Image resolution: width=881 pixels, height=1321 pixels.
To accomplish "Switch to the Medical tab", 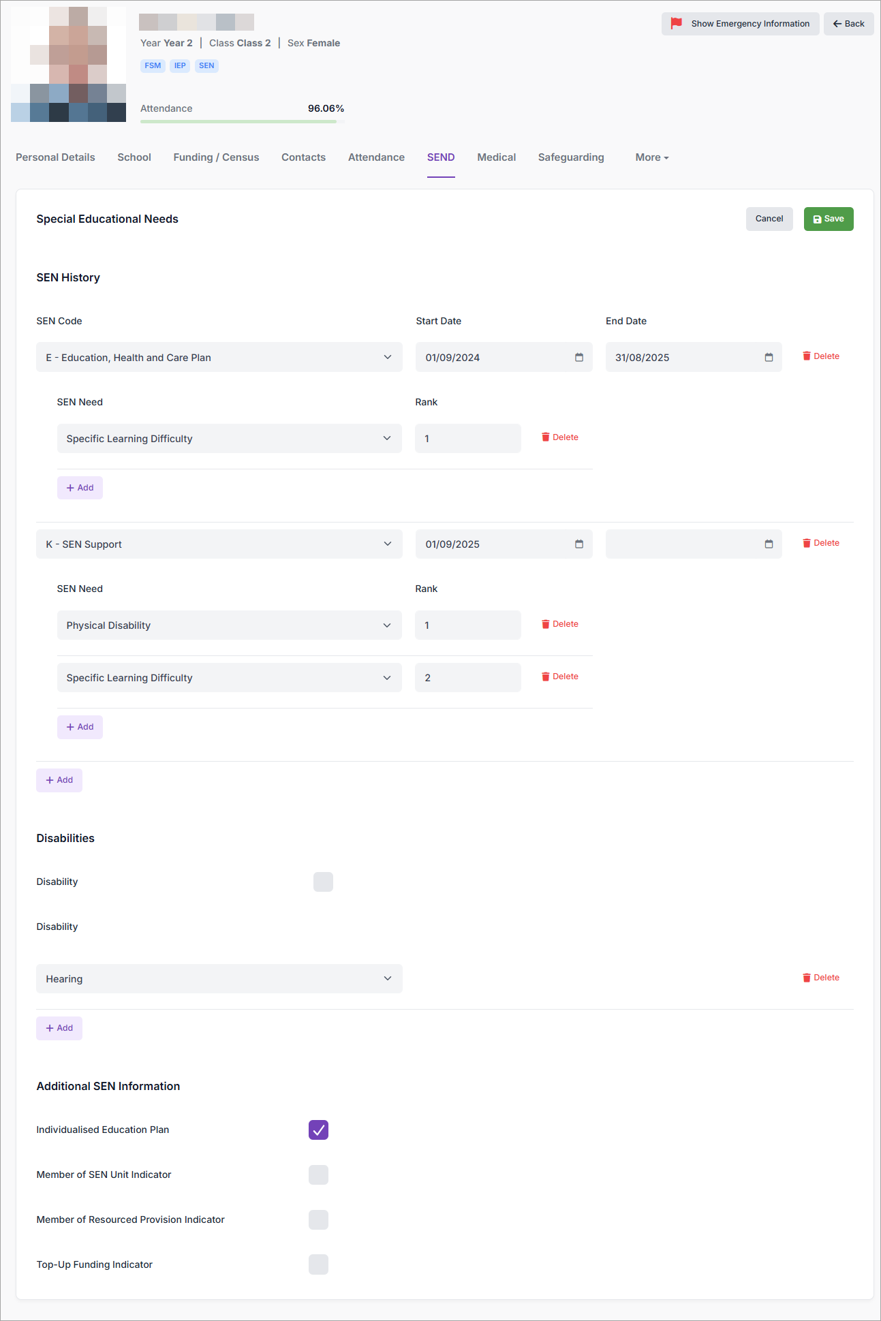I will (x=496, y=157).
